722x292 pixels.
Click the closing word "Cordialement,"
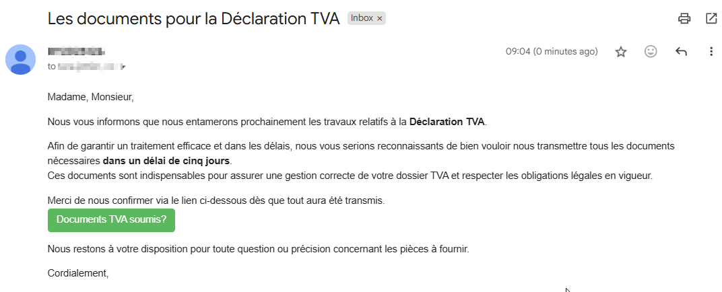[78, 273]
